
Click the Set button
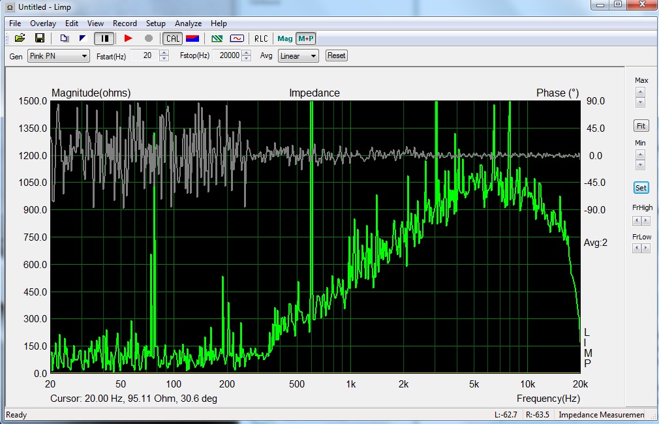point(641,188)
